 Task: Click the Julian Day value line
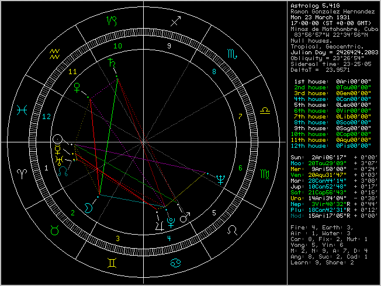334,53
